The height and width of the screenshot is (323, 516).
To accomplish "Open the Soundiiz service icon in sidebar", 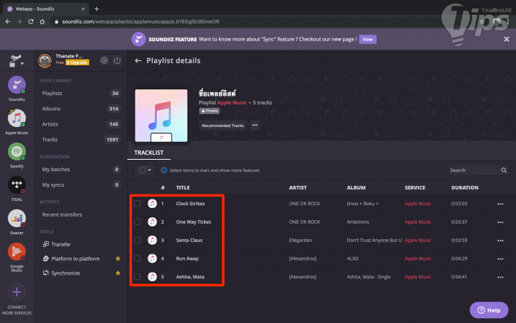I will pos(17,85).
